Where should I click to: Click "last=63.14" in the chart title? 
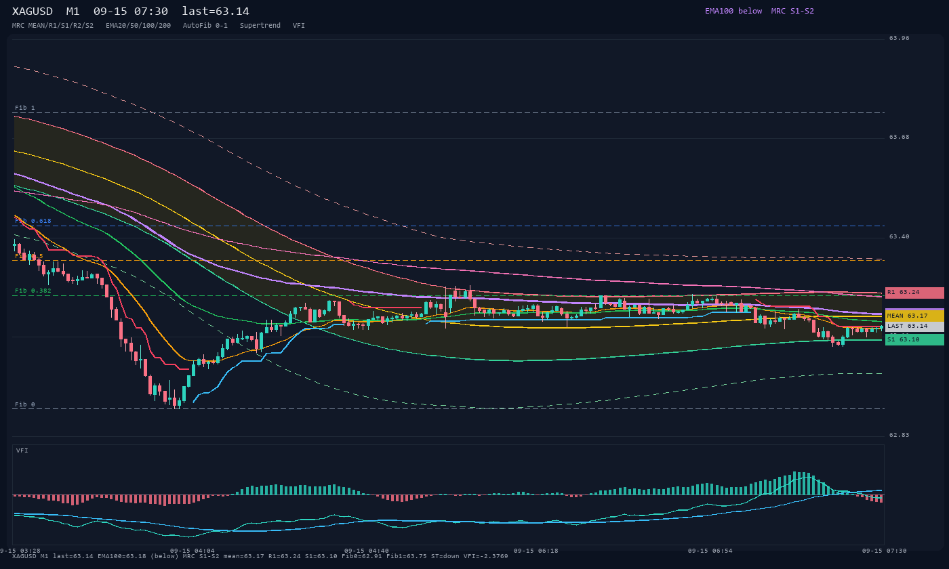coord(216,12)
